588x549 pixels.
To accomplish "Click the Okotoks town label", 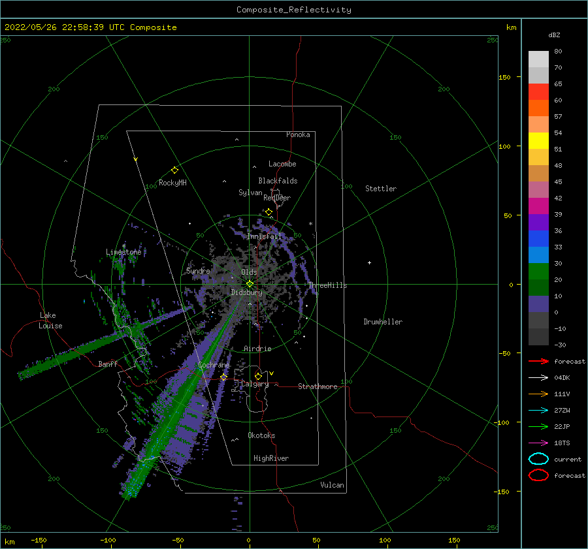I will click(x=261, y=435).
